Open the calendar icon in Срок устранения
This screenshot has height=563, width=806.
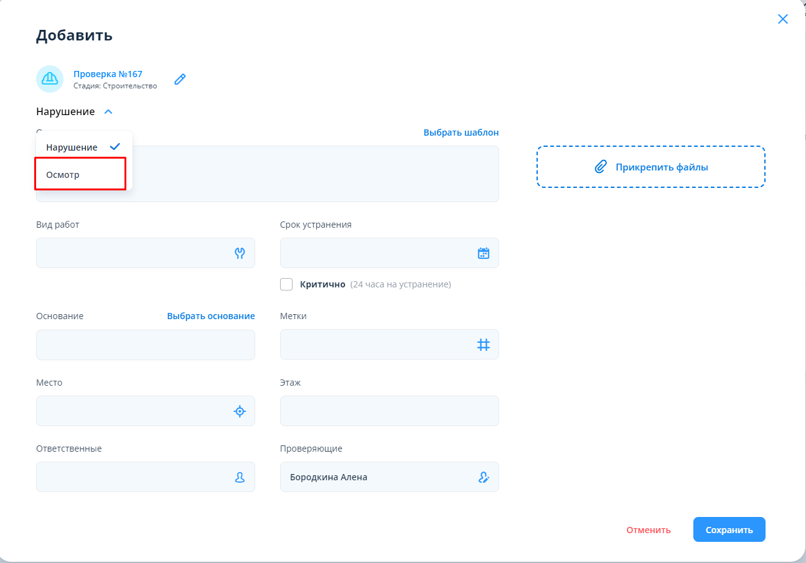pos(483,253)
